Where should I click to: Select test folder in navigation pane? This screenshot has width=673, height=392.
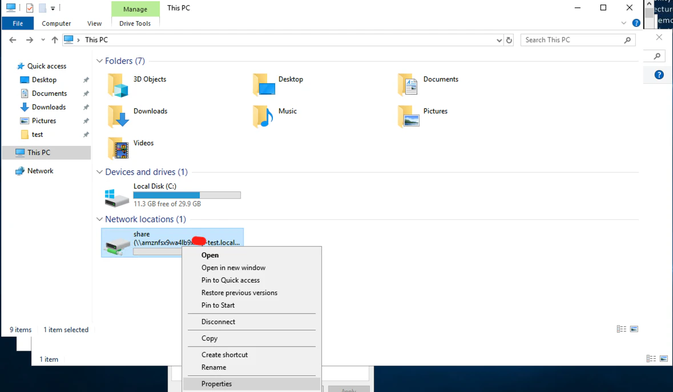pos(37,134)
